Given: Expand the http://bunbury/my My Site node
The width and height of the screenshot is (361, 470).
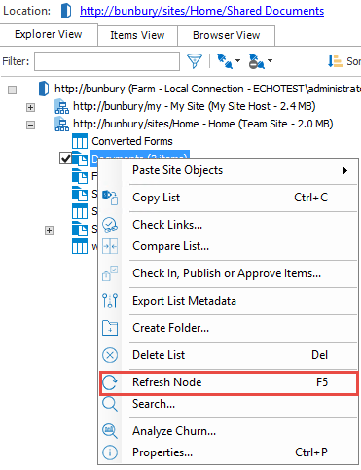Looking at the screenshot, I should coord(30,107).
